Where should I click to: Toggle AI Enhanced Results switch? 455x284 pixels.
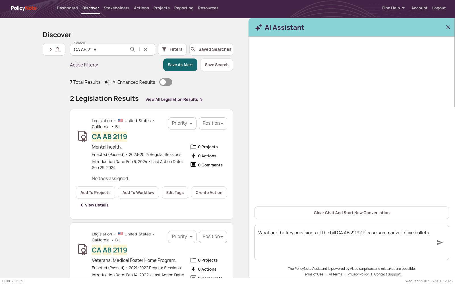pyautogui.click(x=166, y=82)
